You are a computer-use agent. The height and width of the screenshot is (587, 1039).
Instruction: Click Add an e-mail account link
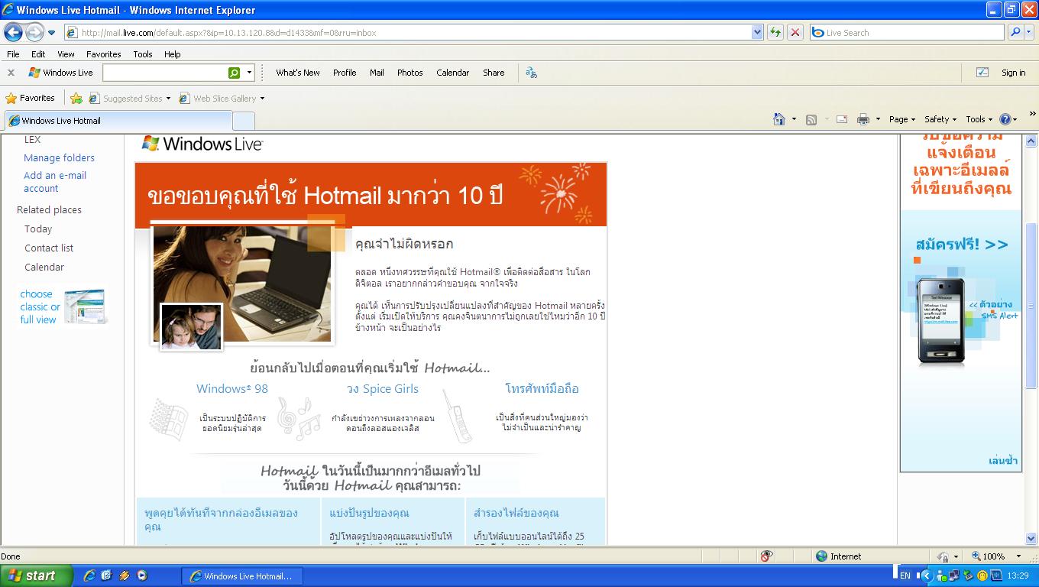point(55,182)
